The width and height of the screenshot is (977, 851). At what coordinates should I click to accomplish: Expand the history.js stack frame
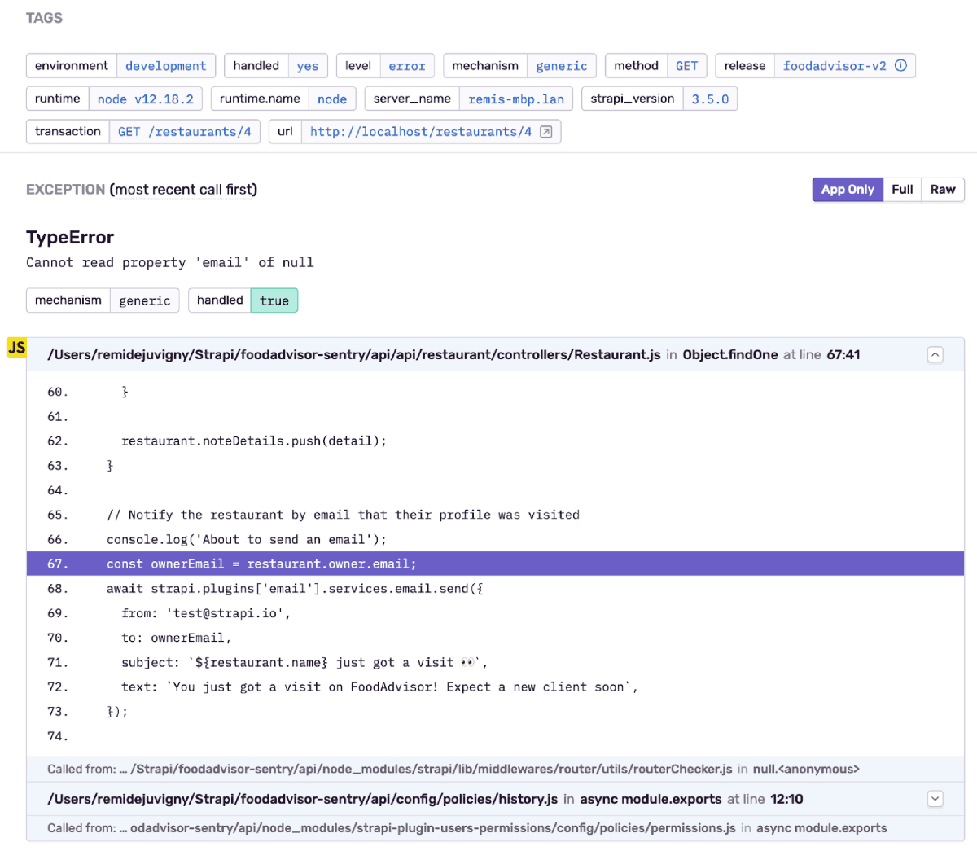click(x=935, y=800)
